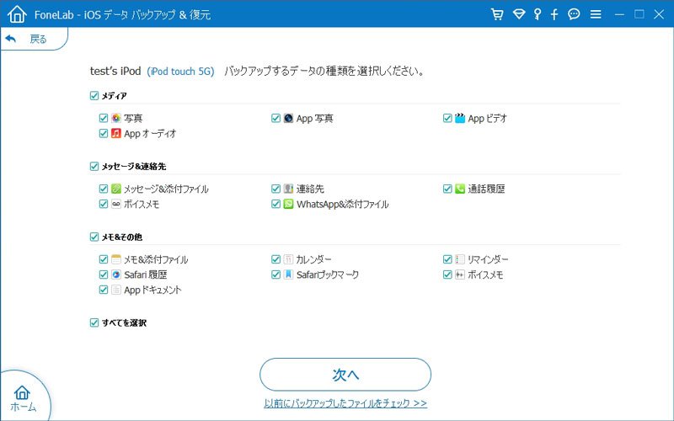
Task: Uncheck the Safariブックマーク checkbox
Action: pos(276,274)
